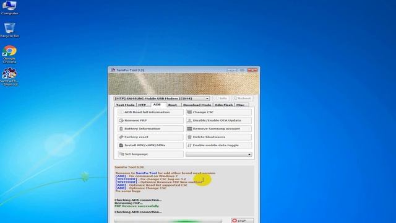Open Battery Information
Screen dimensions: 396x223
click(150, 129)
